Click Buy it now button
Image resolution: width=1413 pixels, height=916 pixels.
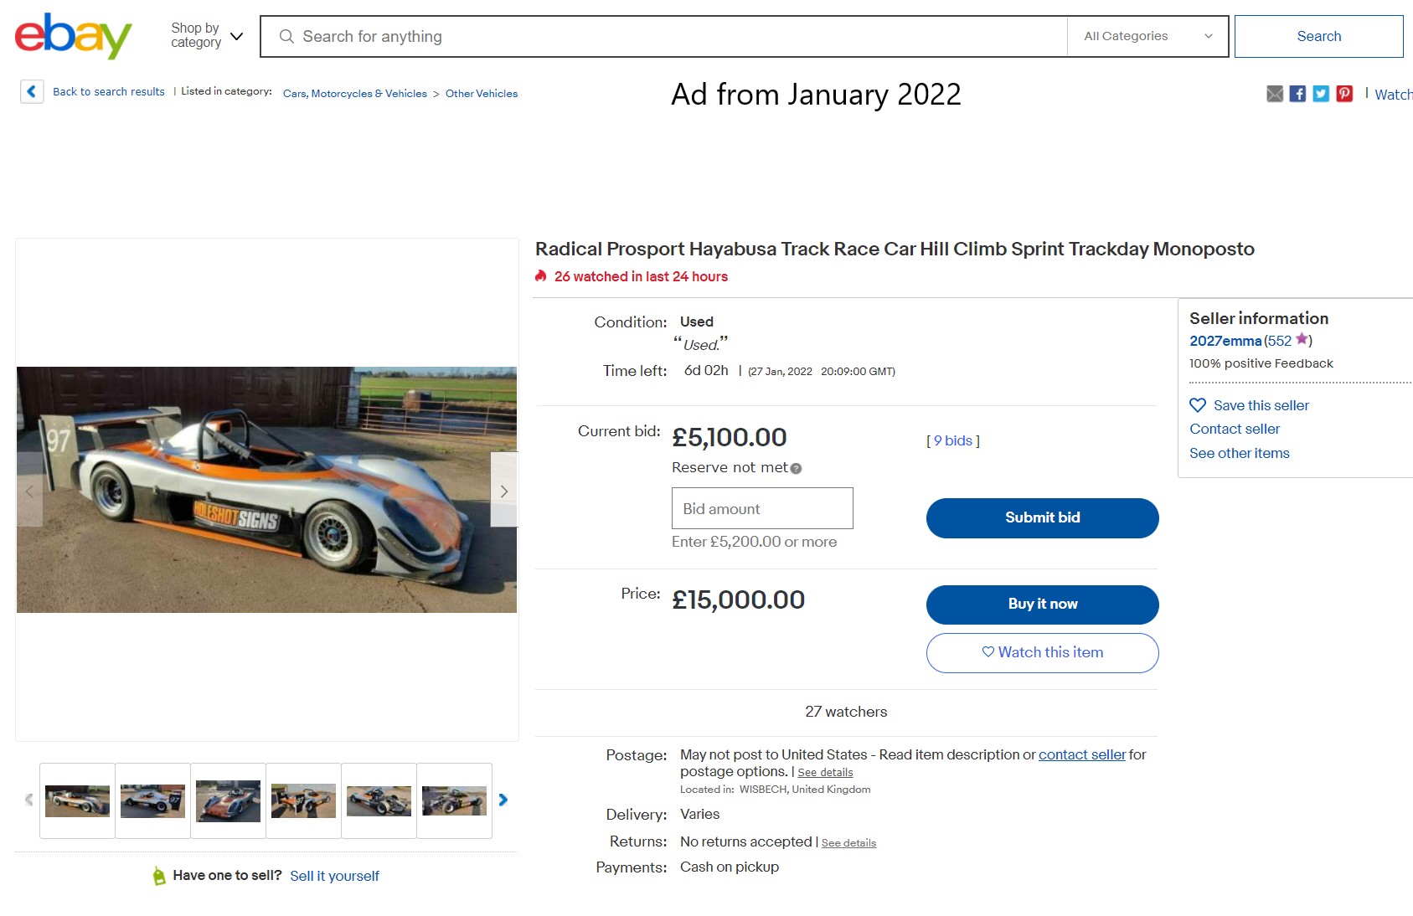(x=1042, y=605)
